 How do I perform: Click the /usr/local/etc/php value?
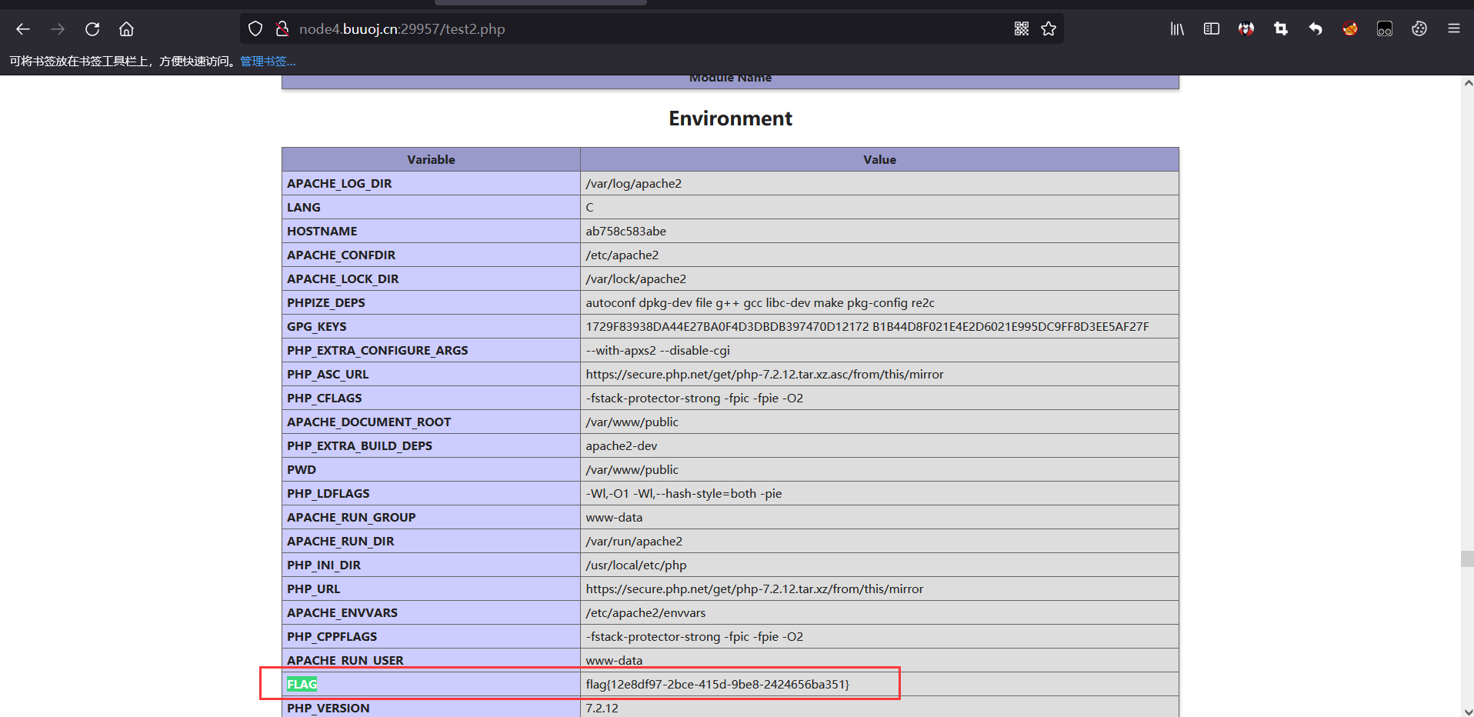tap(635, 565)
